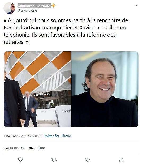
Task: Click the 11:41 AM timestamp
Action: (11, 136)
